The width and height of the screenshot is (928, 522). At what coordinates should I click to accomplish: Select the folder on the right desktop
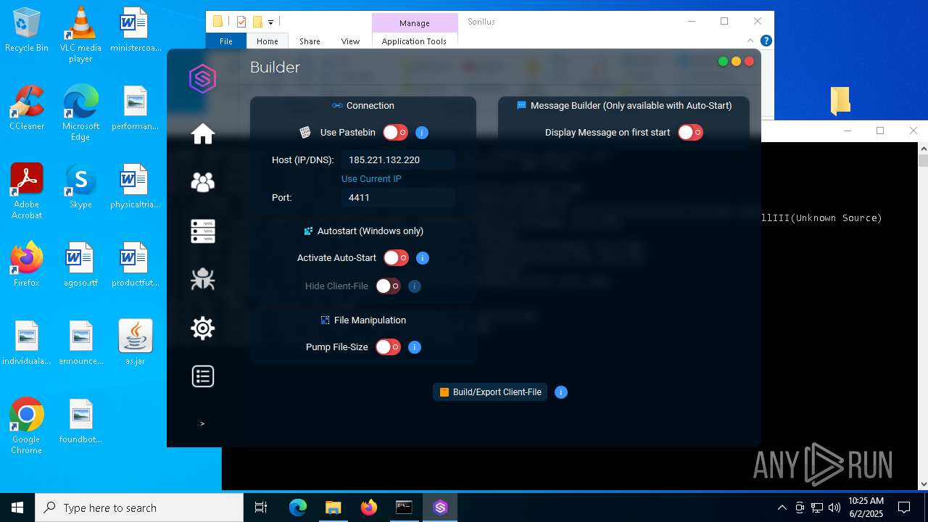[840, 101]
